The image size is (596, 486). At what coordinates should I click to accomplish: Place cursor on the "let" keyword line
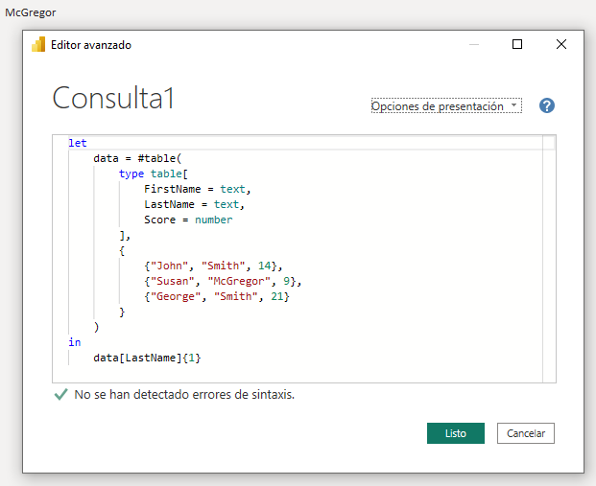click(x=78, y=143)
